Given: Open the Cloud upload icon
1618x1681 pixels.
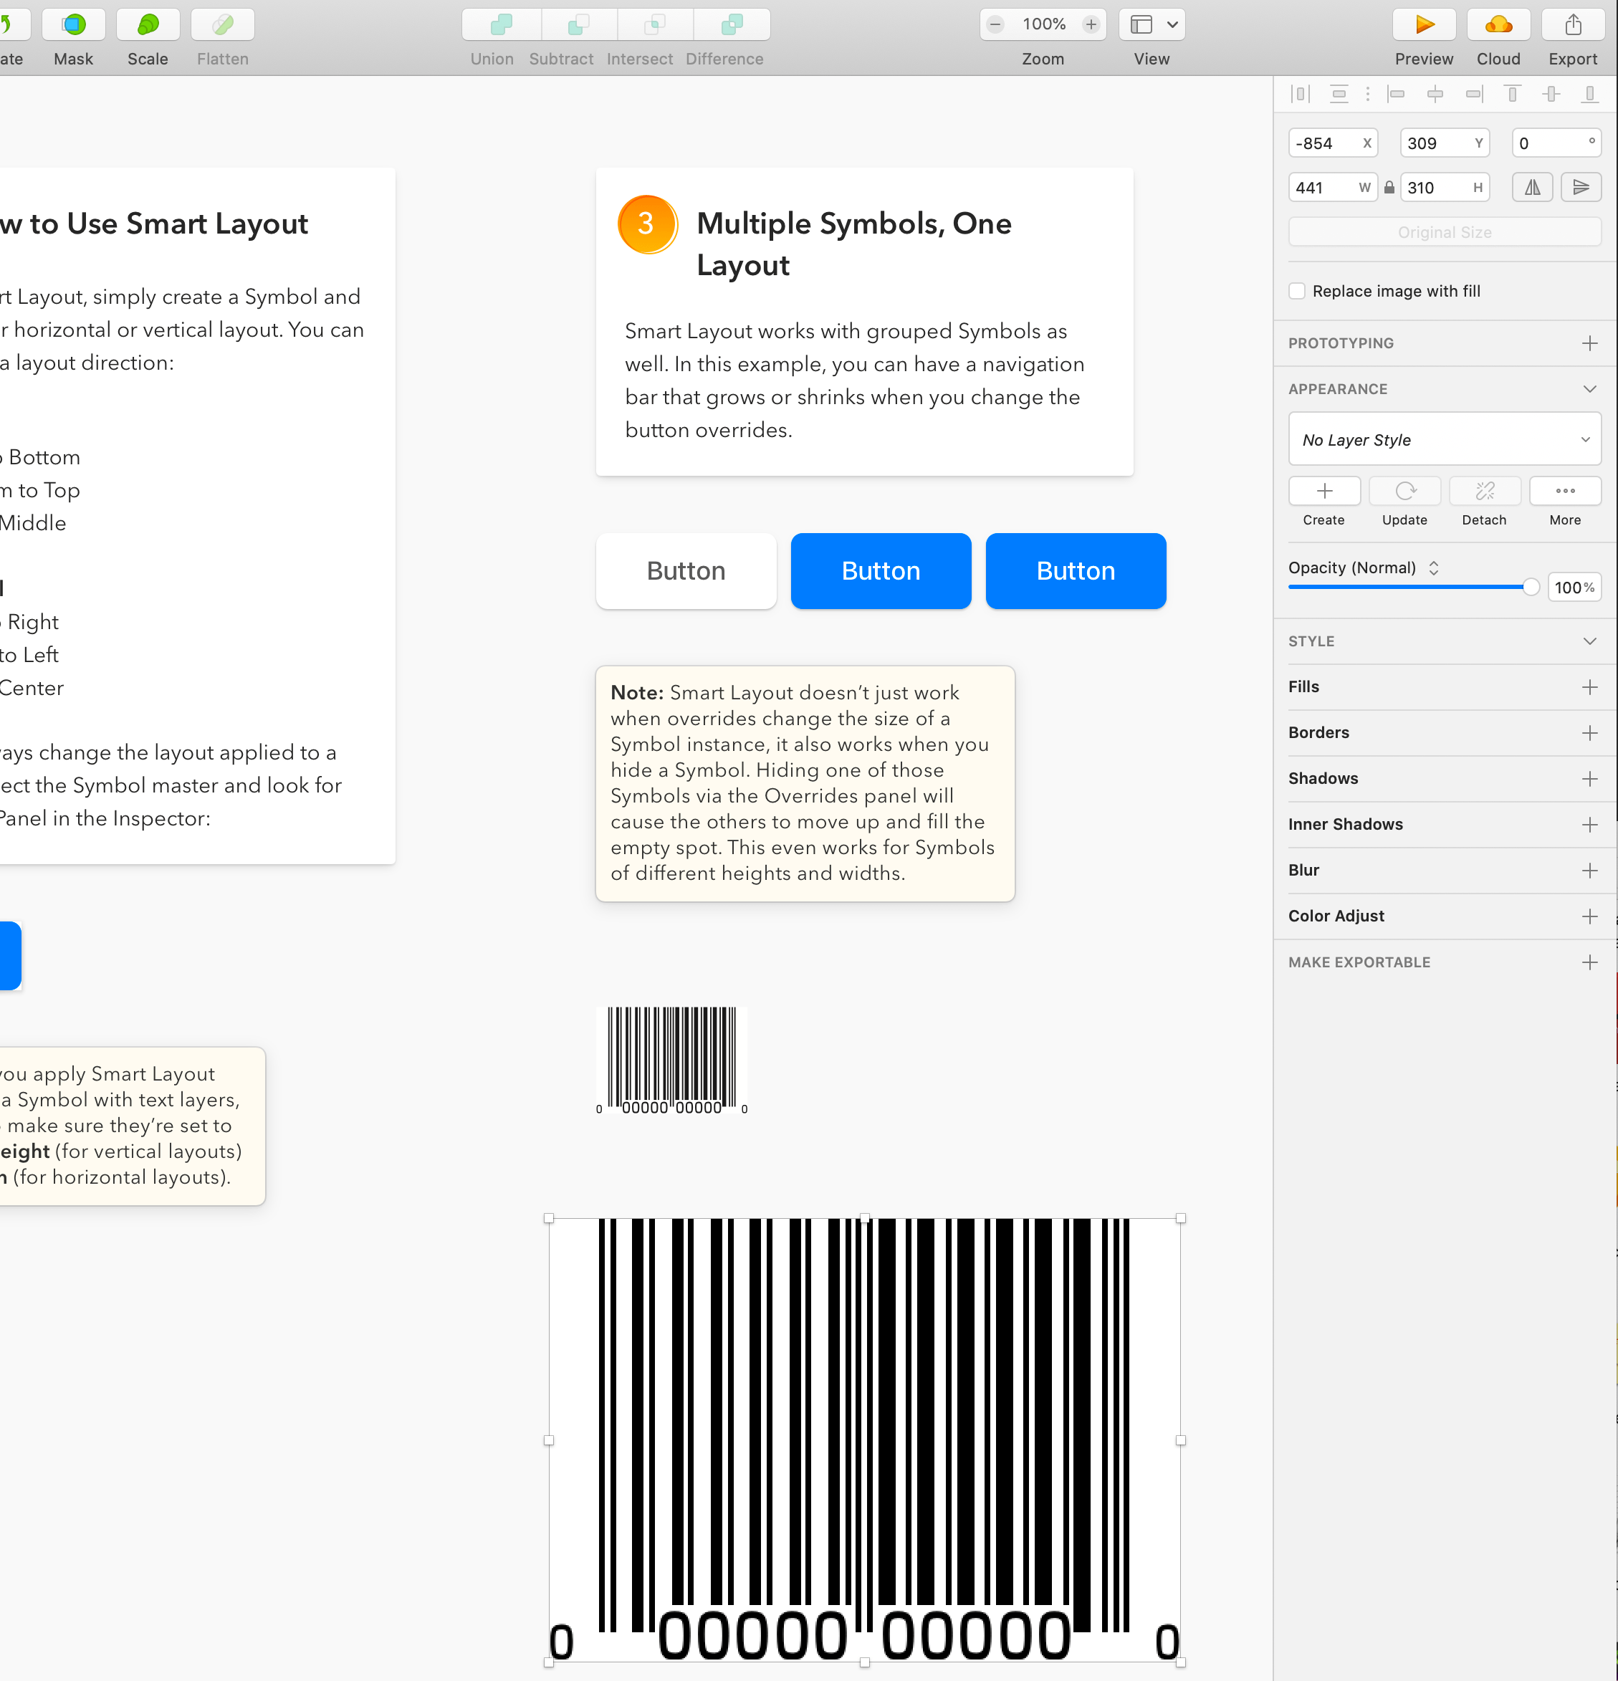Looking at the screenshot, I should (1498, 25).
